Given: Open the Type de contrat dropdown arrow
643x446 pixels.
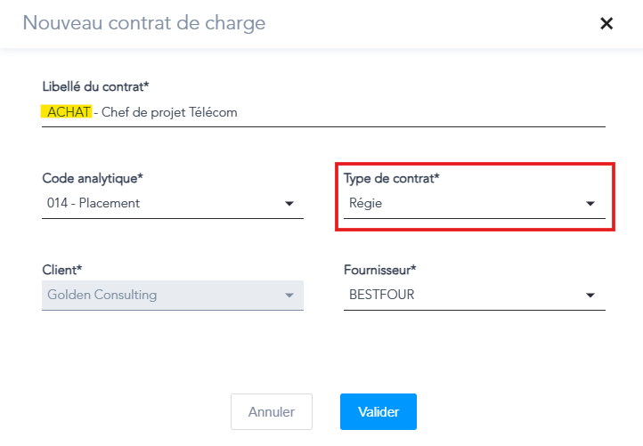Looking at the screenshot, I should (x=590, y=204).
